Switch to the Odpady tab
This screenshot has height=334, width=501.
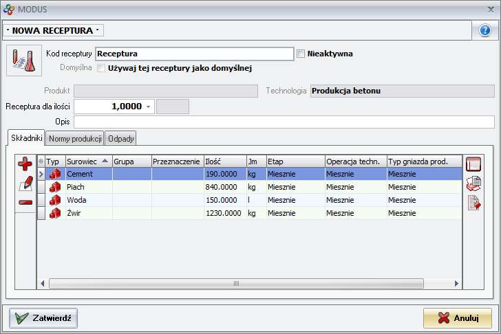tap(121, 138)
